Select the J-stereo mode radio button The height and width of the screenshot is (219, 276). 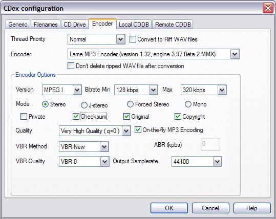84,105
